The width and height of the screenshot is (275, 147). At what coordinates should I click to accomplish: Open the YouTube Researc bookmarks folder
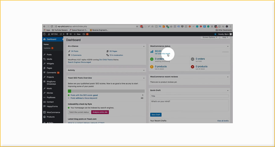pyautogui.click(x=60, y=30)
